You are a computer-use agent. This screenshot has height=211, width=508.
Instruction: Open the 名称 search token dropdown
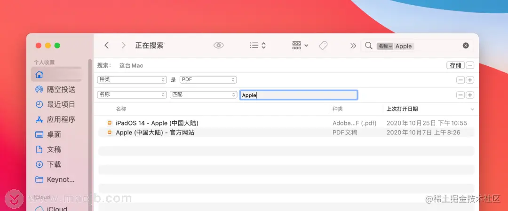(385, 46)
